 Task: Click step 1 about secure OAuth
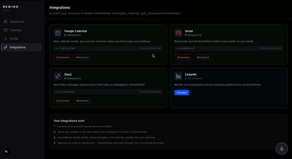[x=83, y=126]
